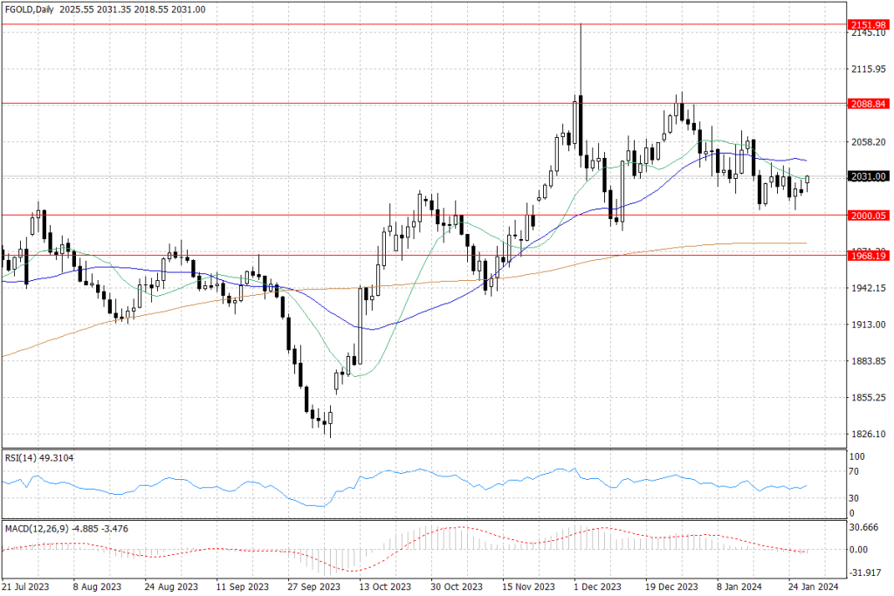Screen dimensions: 894x596
Task: Click the 1826.10 price axis value
Action: pyautogui.click(x=866, y=434)
